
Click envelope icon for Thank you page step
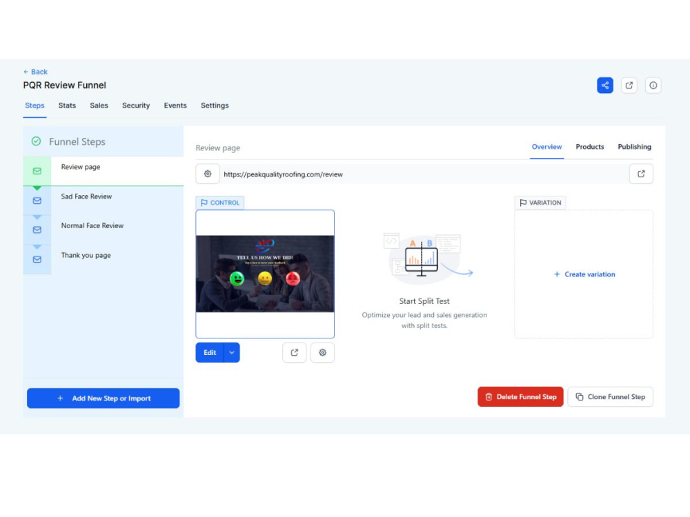[x=37, y=259]
